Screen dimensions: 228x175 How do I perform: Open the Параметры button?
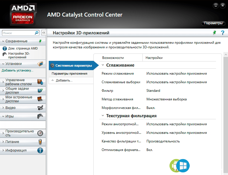coord(213,23)
